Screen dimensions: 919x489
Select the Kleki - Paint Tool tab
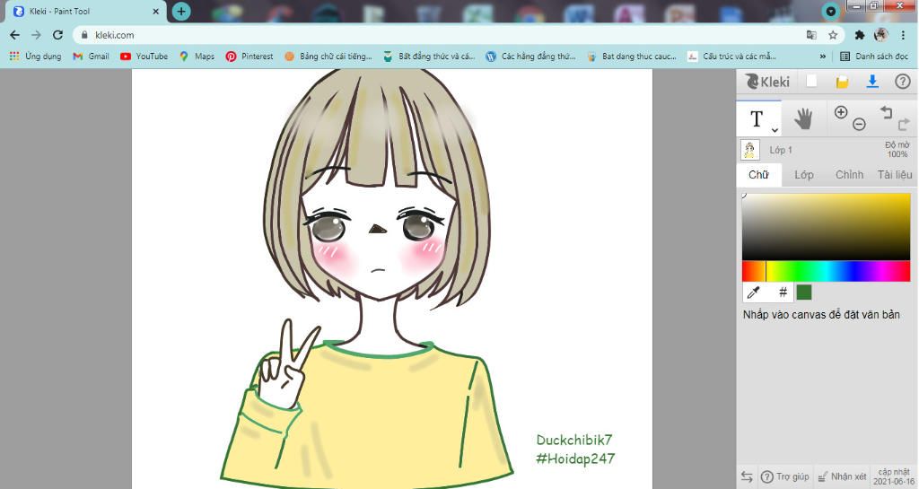[x=85, y=11]
